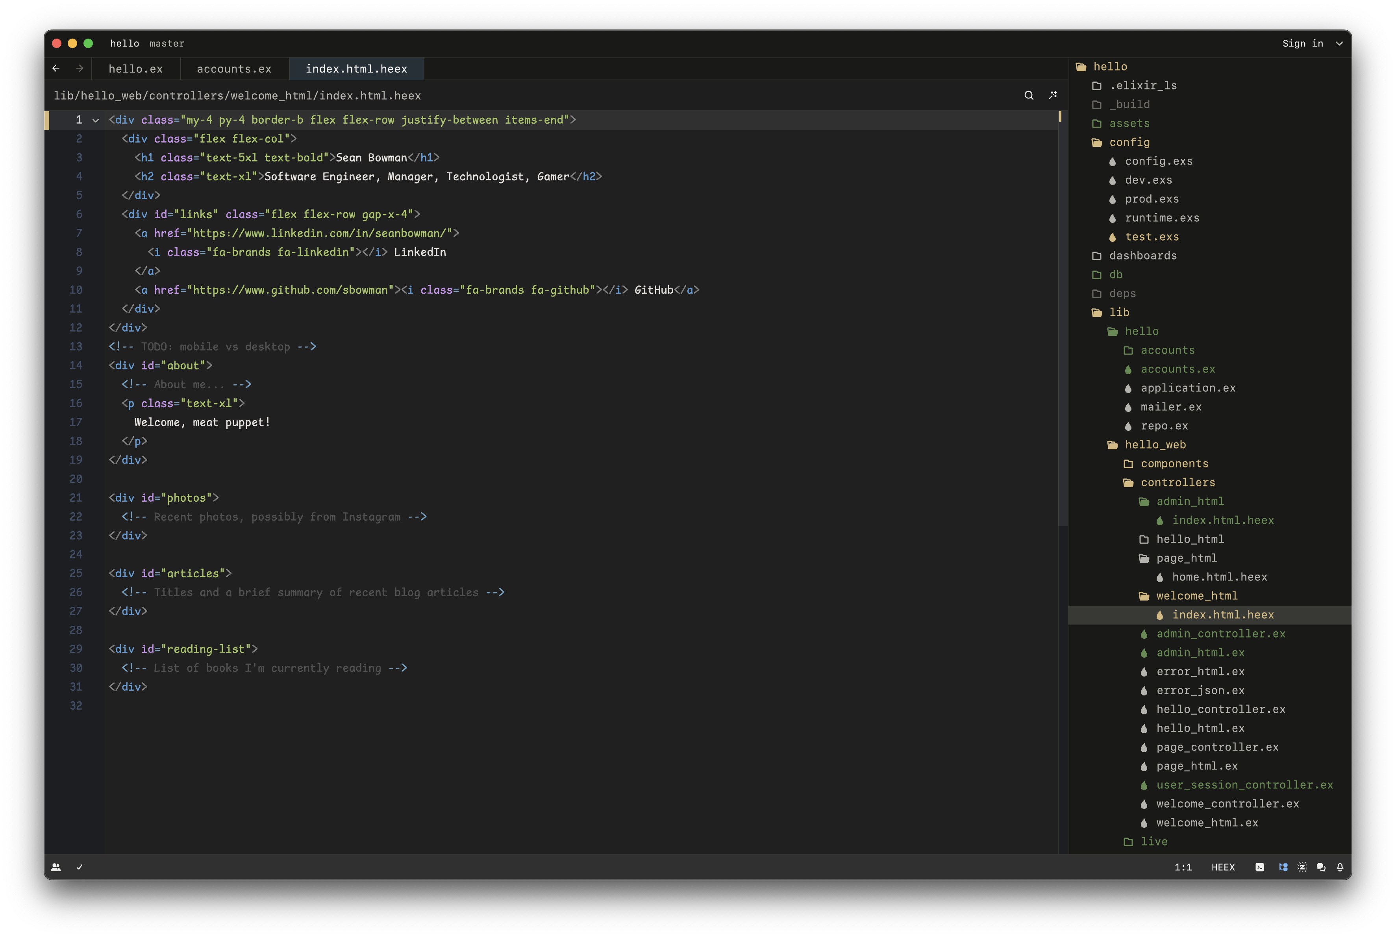Expand the live folder
Viewport: 1396px width, 938px height.
[x=1210, y=841]
